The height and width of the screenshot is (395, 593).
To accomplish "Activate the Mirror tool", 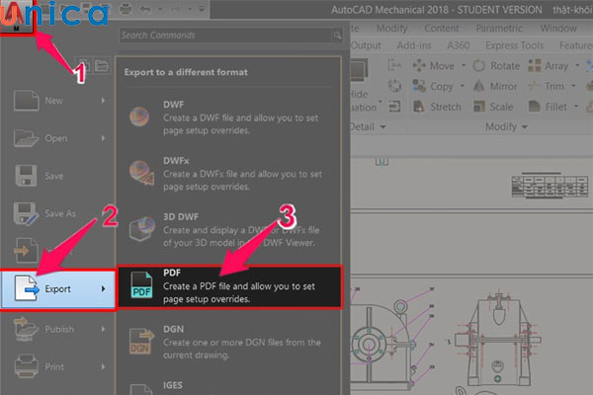I will point(495,86).
